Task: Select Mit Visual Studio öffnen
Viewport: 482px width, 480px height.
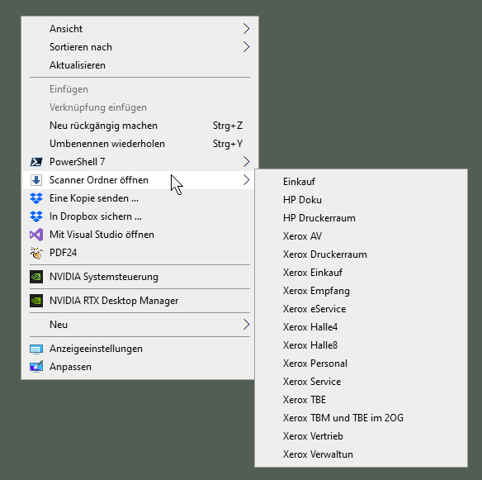Action: pos(139,235)
